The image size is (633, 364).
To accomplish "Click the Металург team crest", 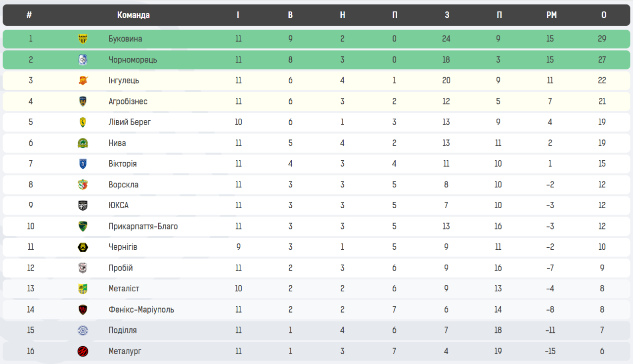I will 83,352.
